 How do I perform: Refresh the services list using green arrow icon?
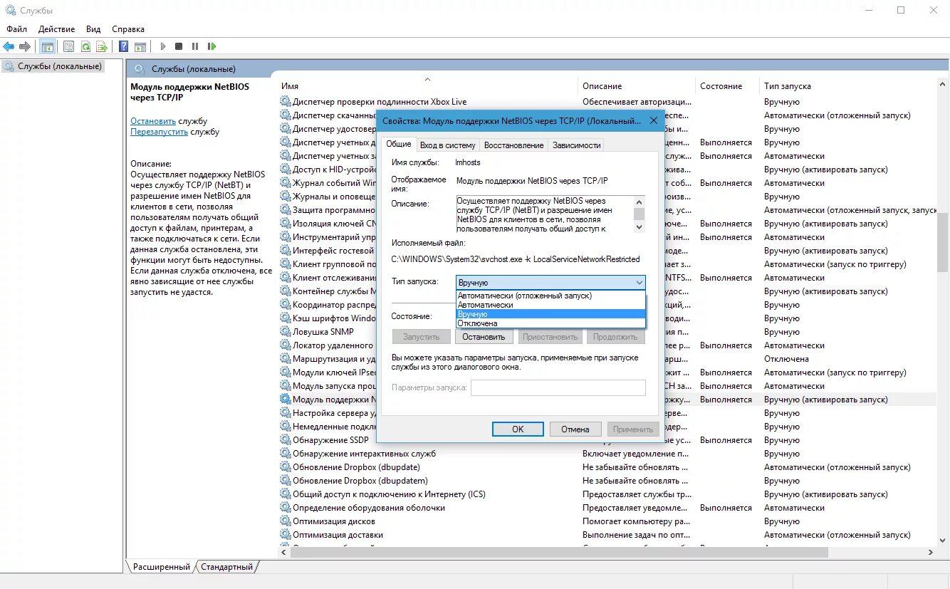coord(85,46)
